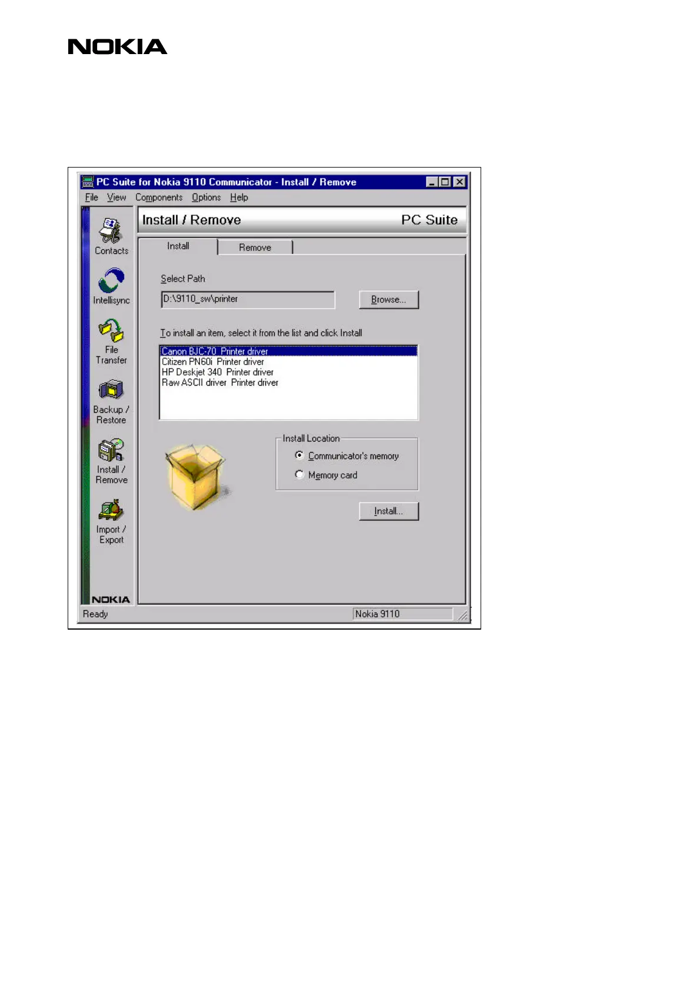Viewport: 700px width, 990px height.
Task: Open the Options menu
Action: click(206, 198)
